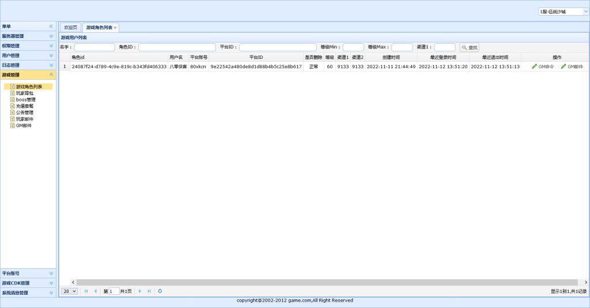Click the GM命令 pencil icon
Viewport: 590px width, 308px height.
(534, 66)
